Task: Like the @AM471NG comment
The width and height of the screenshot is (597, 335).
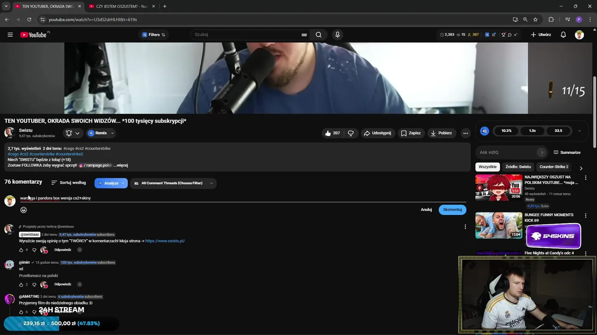Action: click(21, 312)
